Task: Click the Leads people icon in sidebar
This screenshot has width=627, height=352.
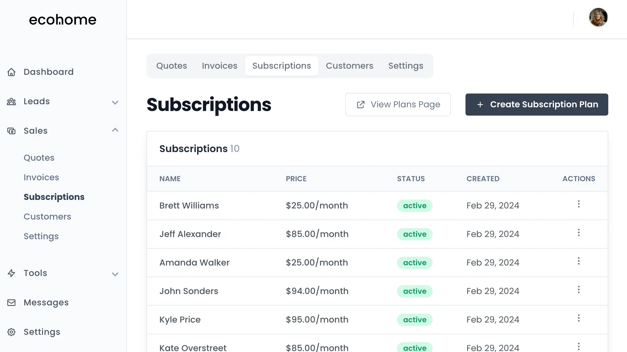Action: pos(12,101)
